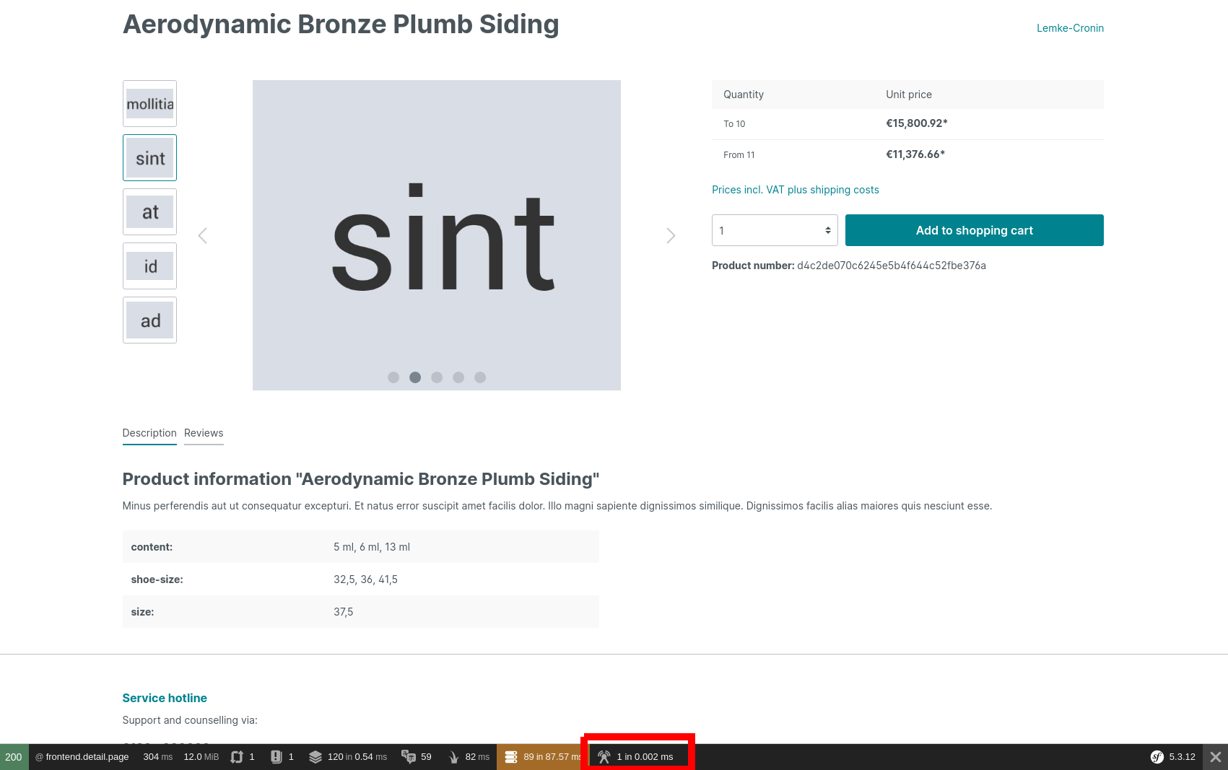Close the Symfony debug toolbar

tap(1215, 757)
